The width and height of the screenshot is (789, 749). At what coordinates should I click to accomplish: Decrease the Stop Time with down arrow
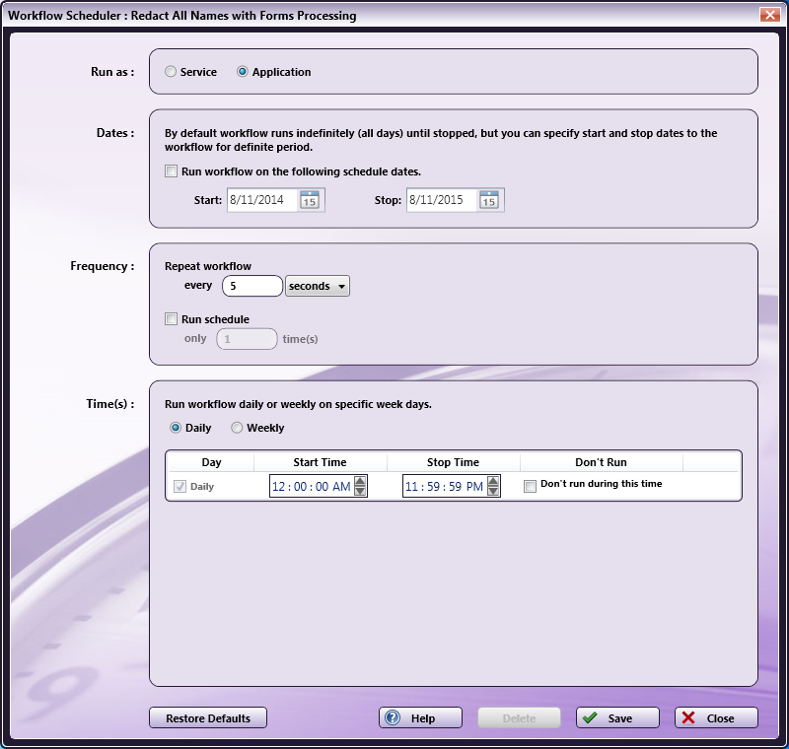click(494, 491)
